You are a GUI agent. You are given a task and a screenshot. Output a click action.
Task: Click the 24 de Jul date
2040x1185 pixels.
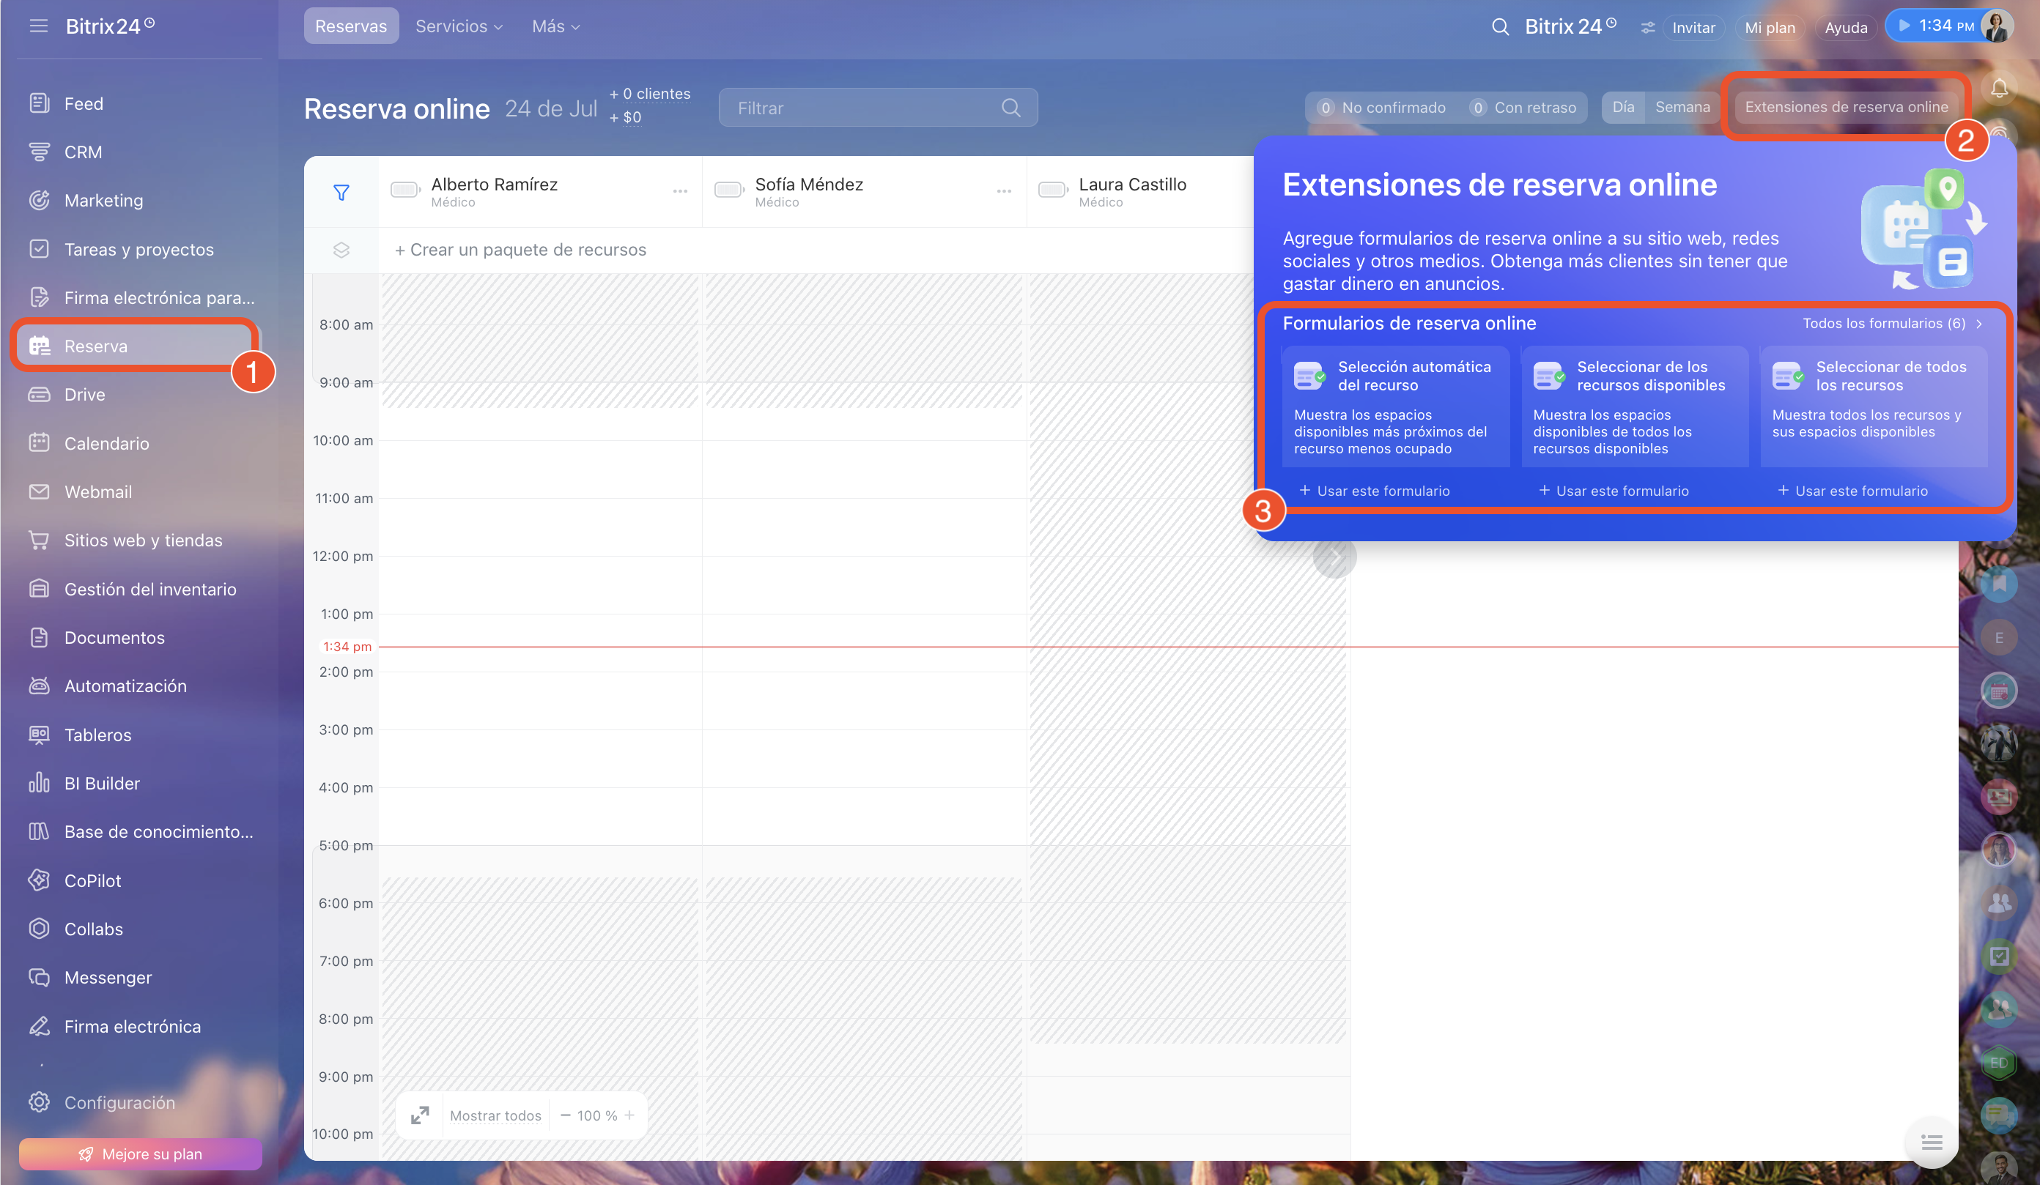[550, 108]
